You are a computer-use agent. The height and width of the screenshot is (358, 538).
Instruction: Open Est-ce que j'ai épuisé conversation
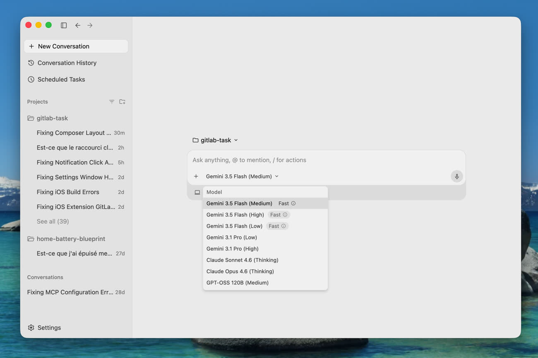(x=76, y=253)
